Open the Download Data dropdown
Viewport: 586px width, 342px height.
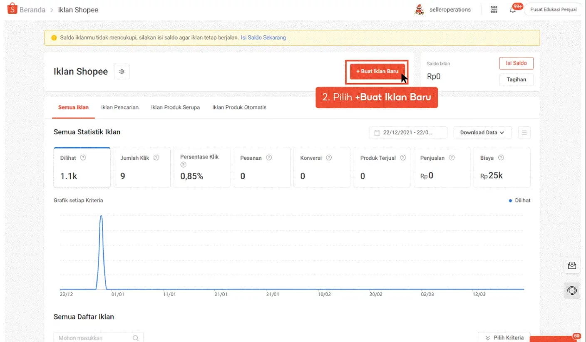tap(482, 132)
